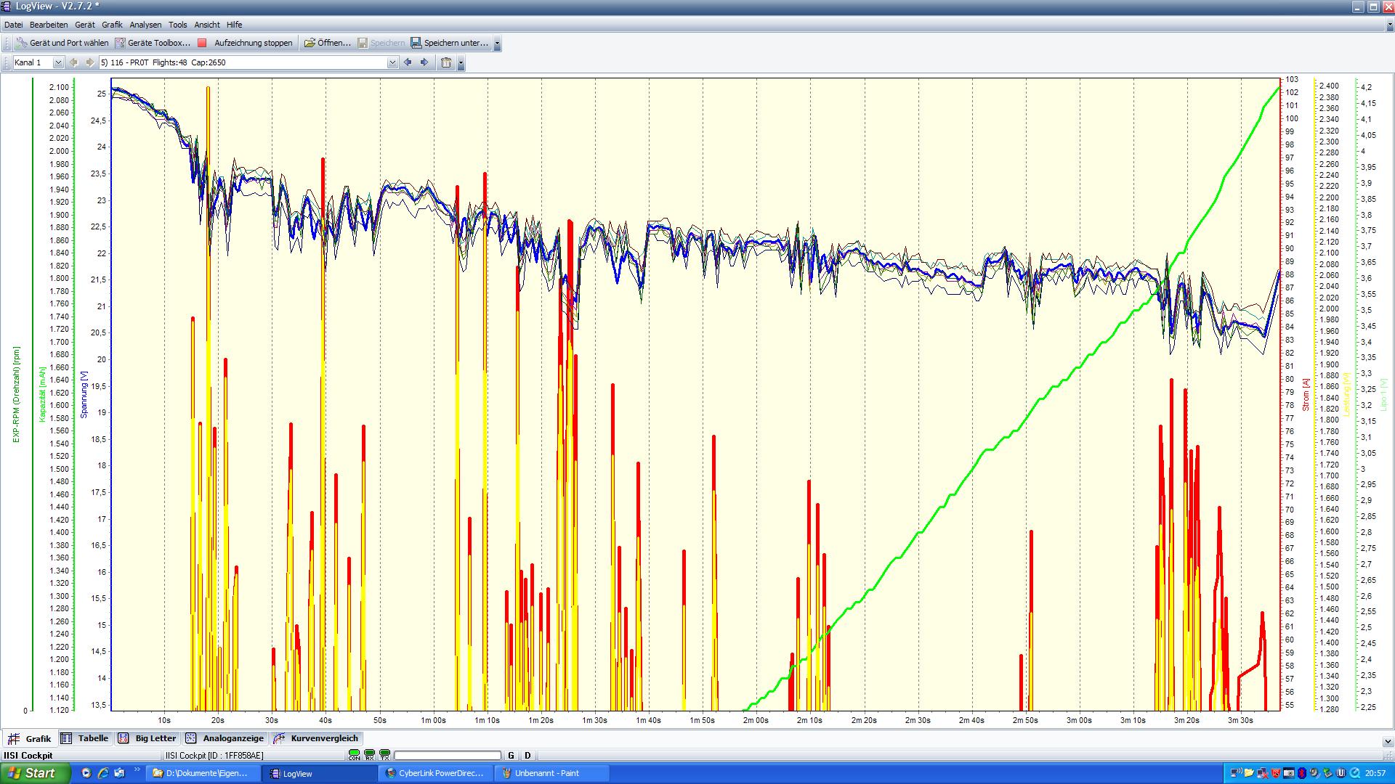The width and height of the screenshot is (1395, 784).
Task: Click the system clock showing 20:57
Action: pyautogui.click(x=1375, y=773)
